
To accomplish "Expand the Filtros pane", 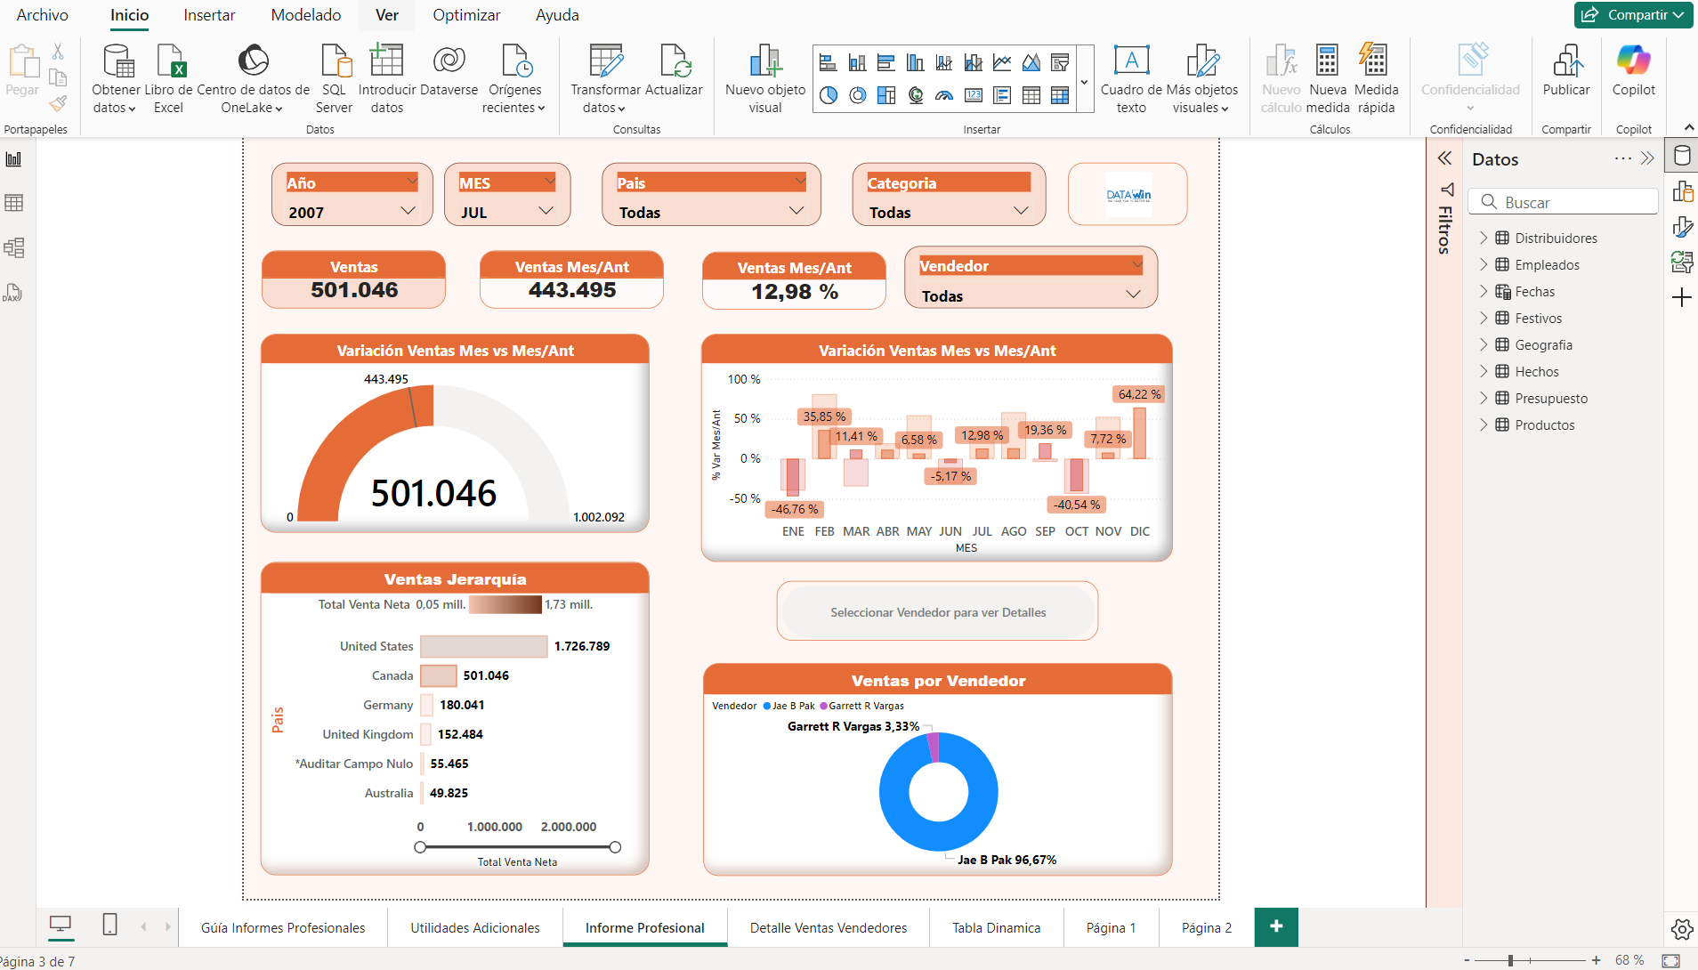I will [x=1444, y=158].
